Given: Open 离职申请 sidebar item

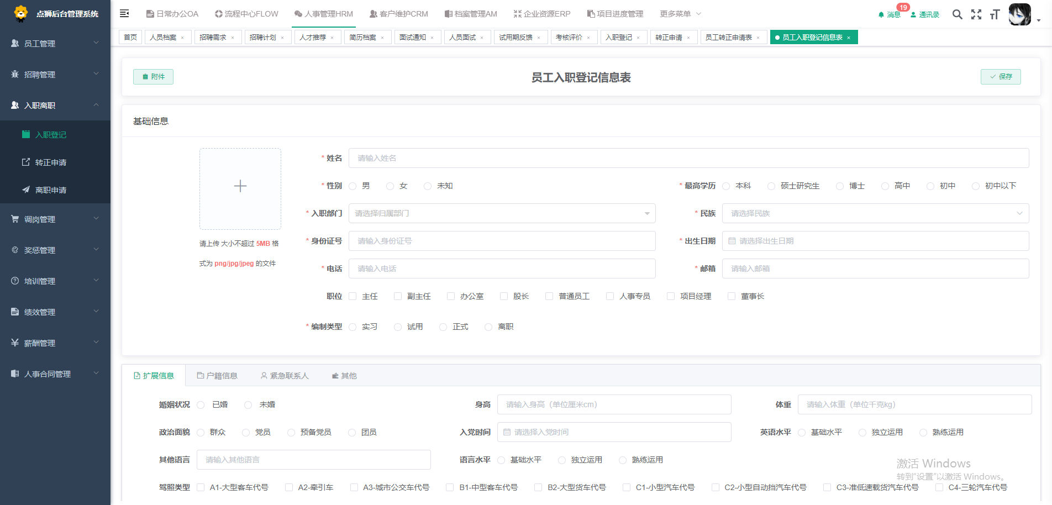Looking at the screenshot, I should pyautogui.click(x=55, y=190).
